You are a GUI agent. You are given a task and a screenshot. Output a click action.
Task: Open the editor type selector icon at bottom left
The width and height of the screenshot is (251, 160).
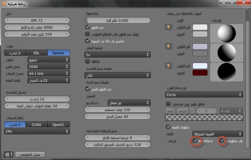tap(9, 154)
